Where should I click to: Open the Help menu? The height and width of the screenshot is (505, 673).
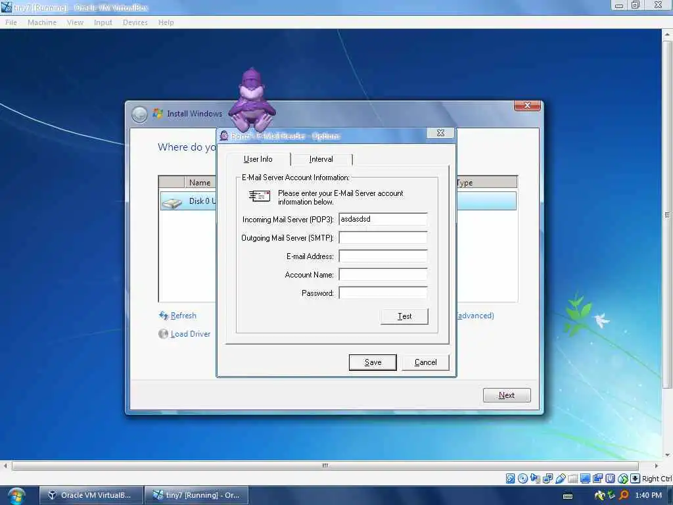point(166,22)
